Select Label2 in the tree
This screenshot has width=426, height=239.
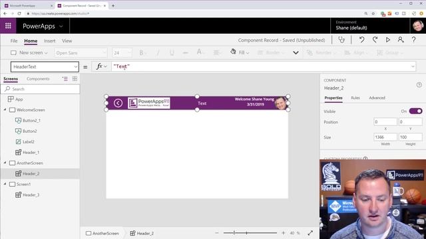[29, 141]
